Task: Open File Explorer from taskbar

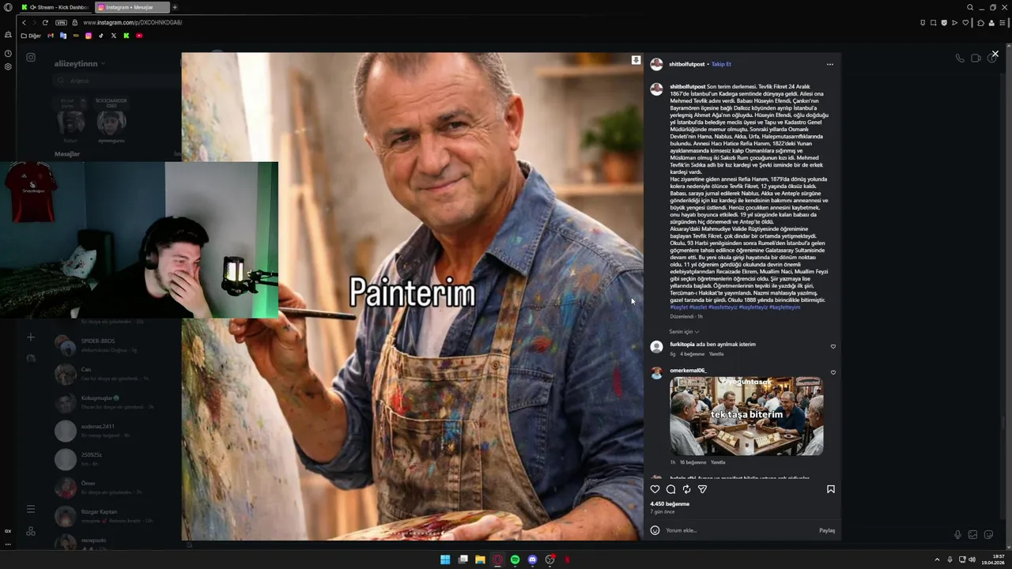Action: pos(480,560)
